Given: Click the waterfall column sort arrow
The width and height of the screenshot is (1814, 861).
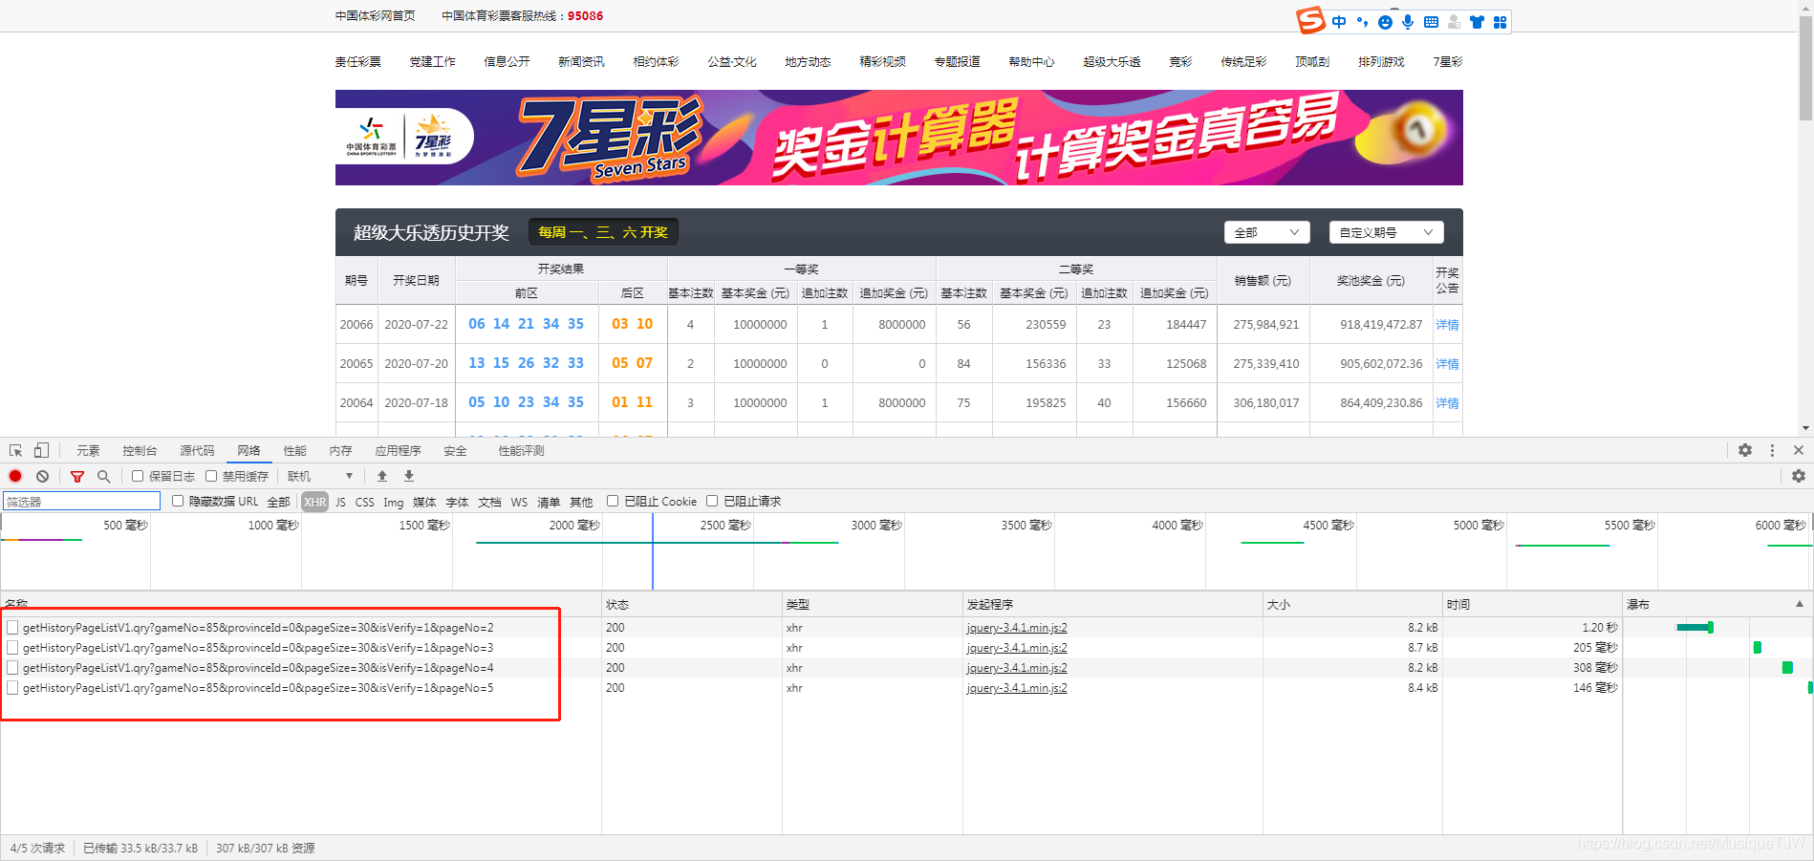Looking at the screenshot, I should coord(1800,604).
